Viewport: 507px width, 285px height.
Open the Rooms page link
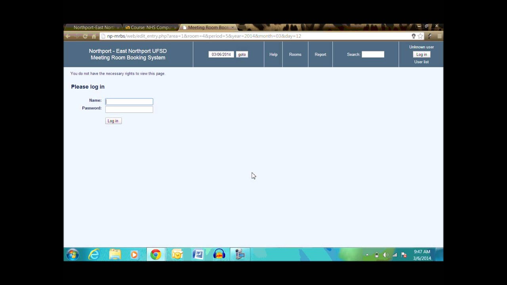click(295, 55)
